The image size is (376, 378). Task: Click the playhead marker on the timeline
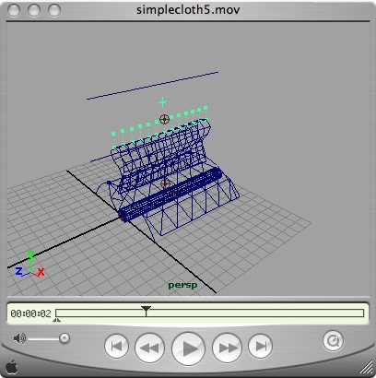146,311
